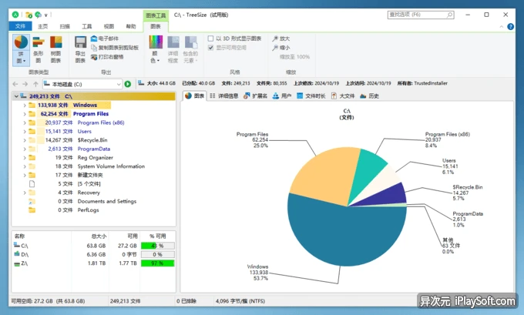This screenshot has height=315, width=524.
Task: Select the D:\ drive row
Action: click(93, 254)
